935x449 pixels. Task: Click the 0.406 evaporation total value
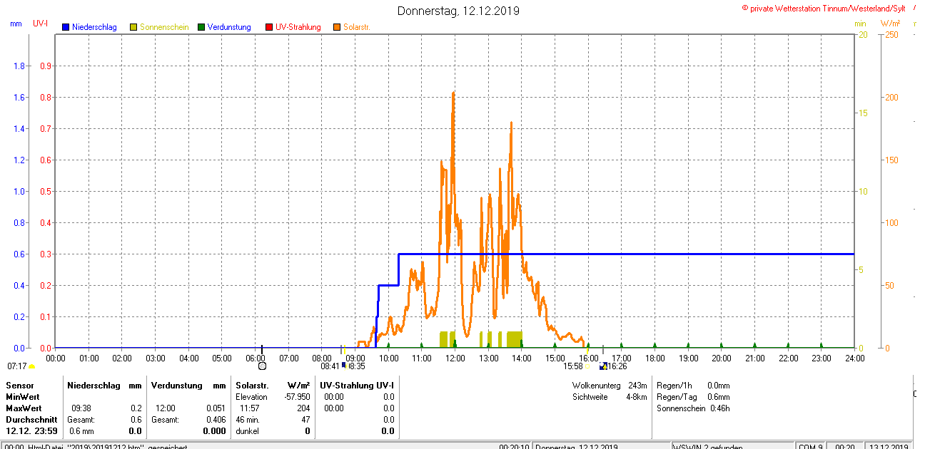(216, 420)
